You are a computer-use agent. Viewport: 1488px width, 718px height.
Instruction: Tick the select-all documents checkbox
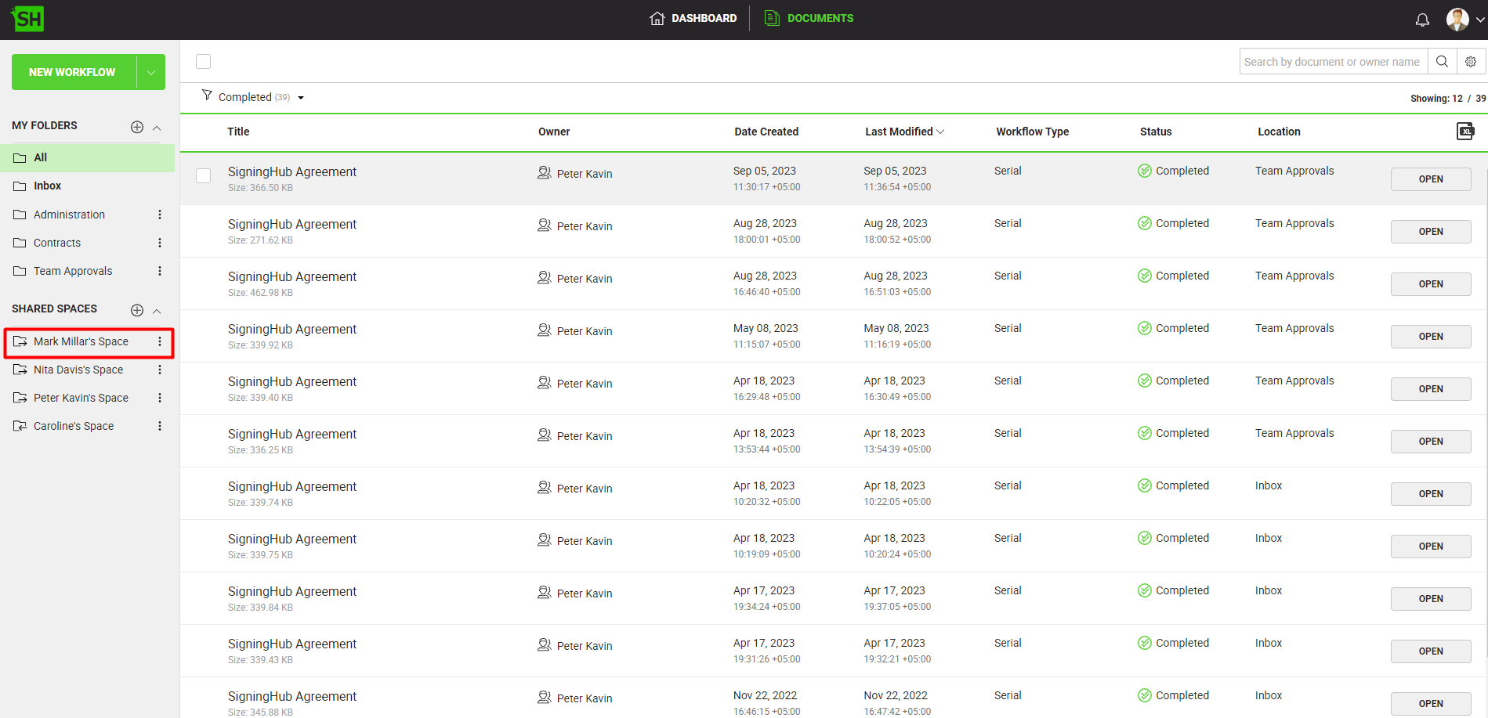coord(204,62)
